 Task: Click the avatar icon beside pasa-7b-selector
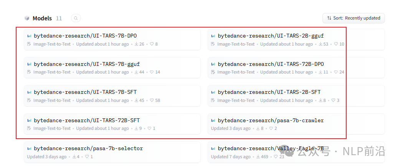coord(29,149)
